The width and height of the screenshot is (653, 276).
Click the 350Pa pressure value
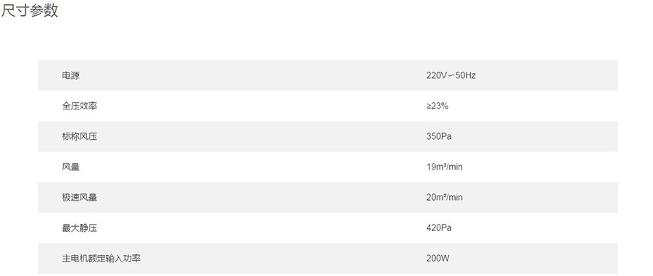click(438, 136)
